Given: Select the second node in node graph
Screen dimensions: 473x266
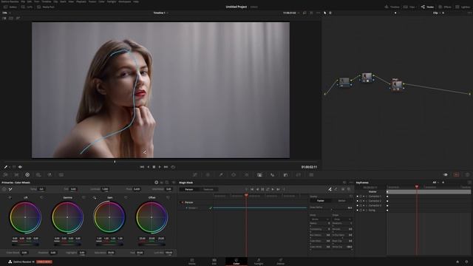Looking at the screenshot, I should pos(367,77).
